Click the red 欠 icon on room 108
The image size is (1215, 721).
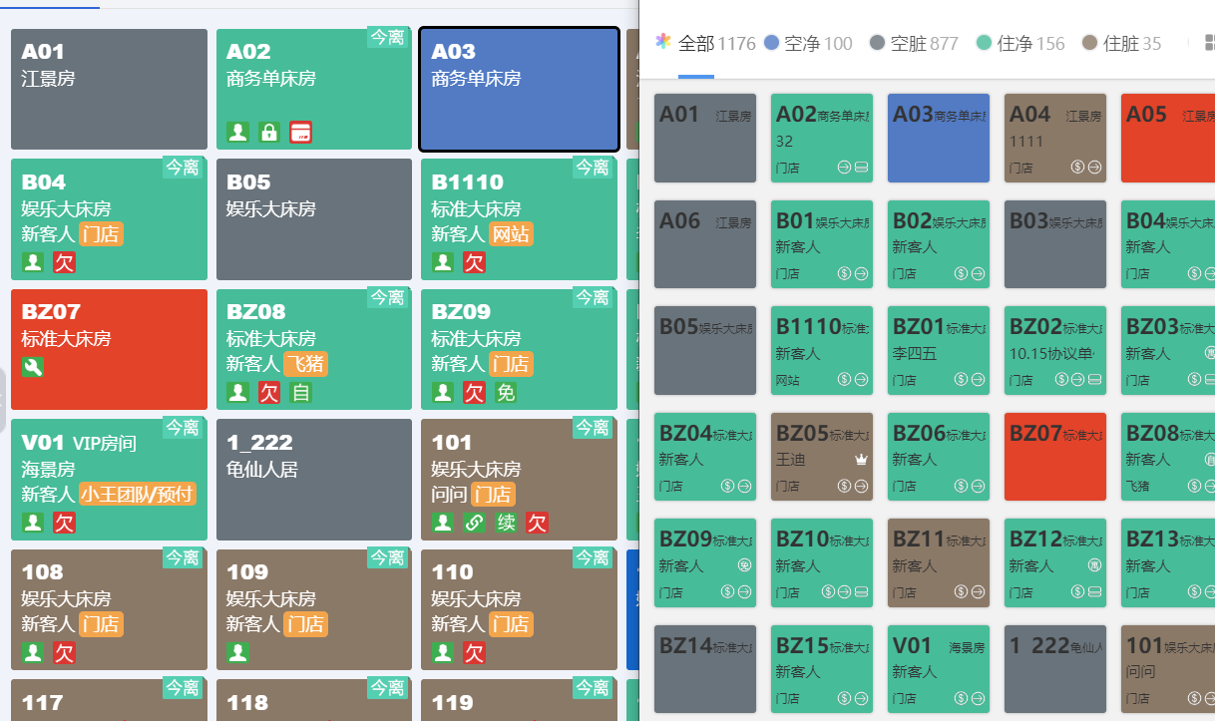tap(64, 652)
